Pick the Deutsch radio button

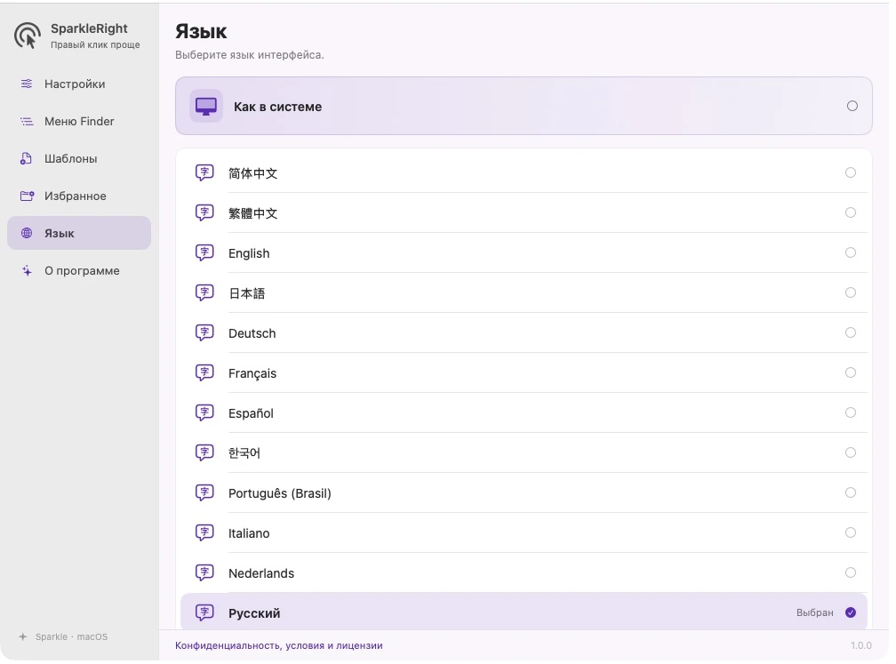[x=851, y=332]
